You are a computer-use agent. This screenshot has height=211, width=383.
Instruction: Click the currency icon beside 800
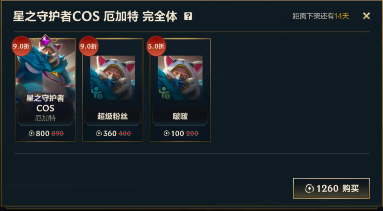point(32,133)
